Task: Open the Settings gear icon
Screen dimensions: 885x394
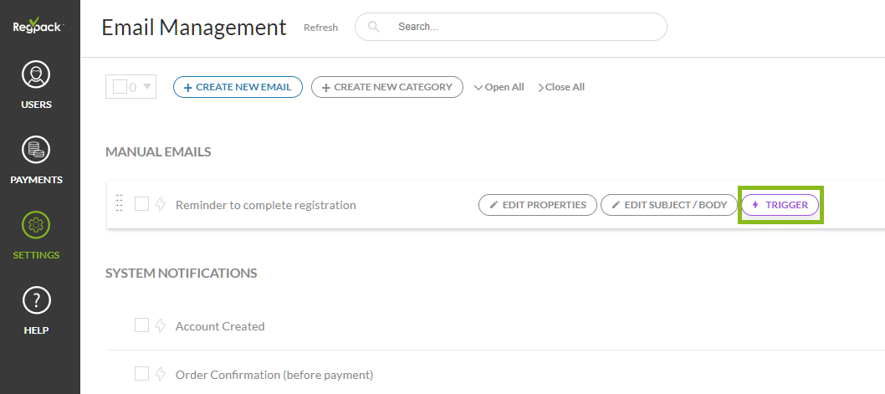Action: [x=36, y=226]
